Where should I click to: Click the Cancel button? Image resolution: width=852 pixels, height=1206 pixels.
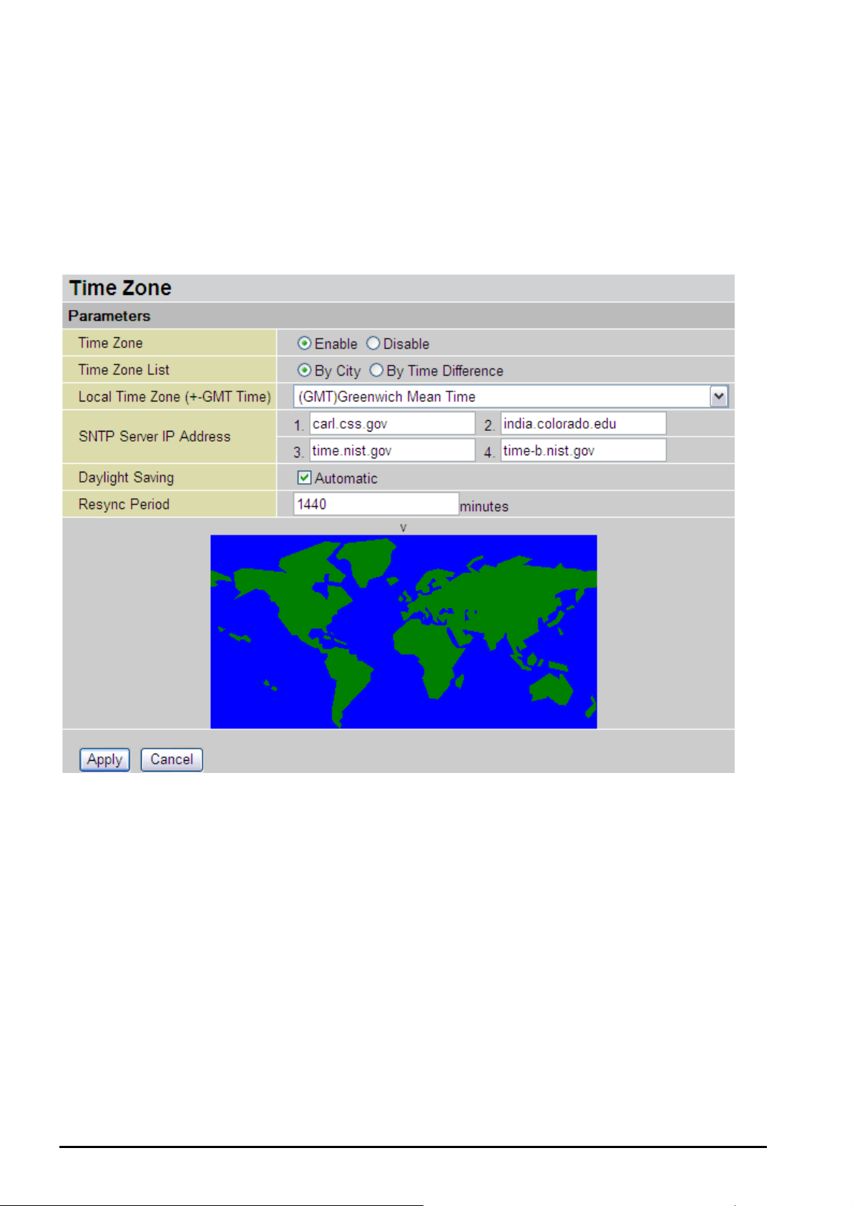click(172, 759)
